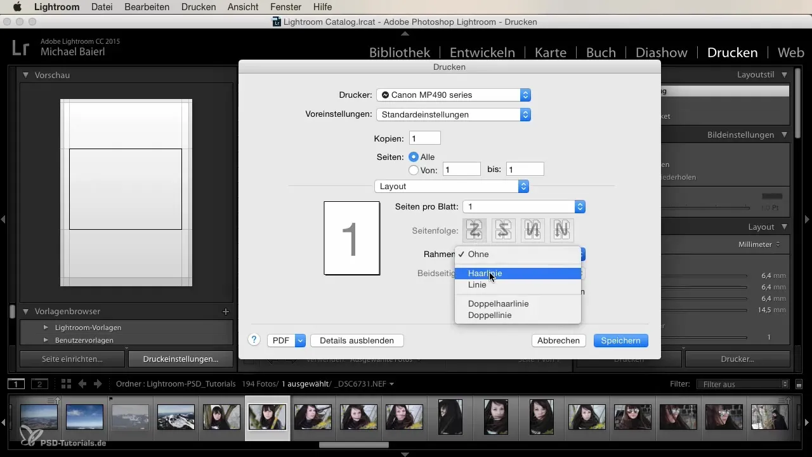Select the first landscape filmstrip thumbnail
The width and height of the screenshot is (812, 457).
coord(39,418)
